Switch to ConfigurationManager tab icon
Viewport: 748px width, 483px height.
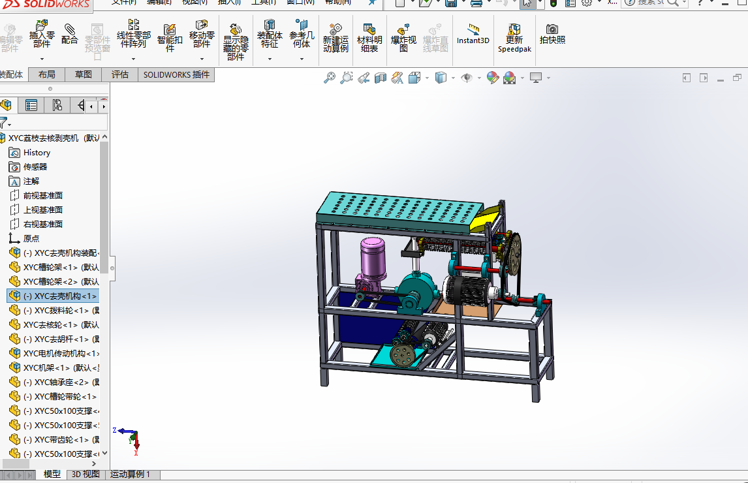pyautogui.click(x=57, y=105)
